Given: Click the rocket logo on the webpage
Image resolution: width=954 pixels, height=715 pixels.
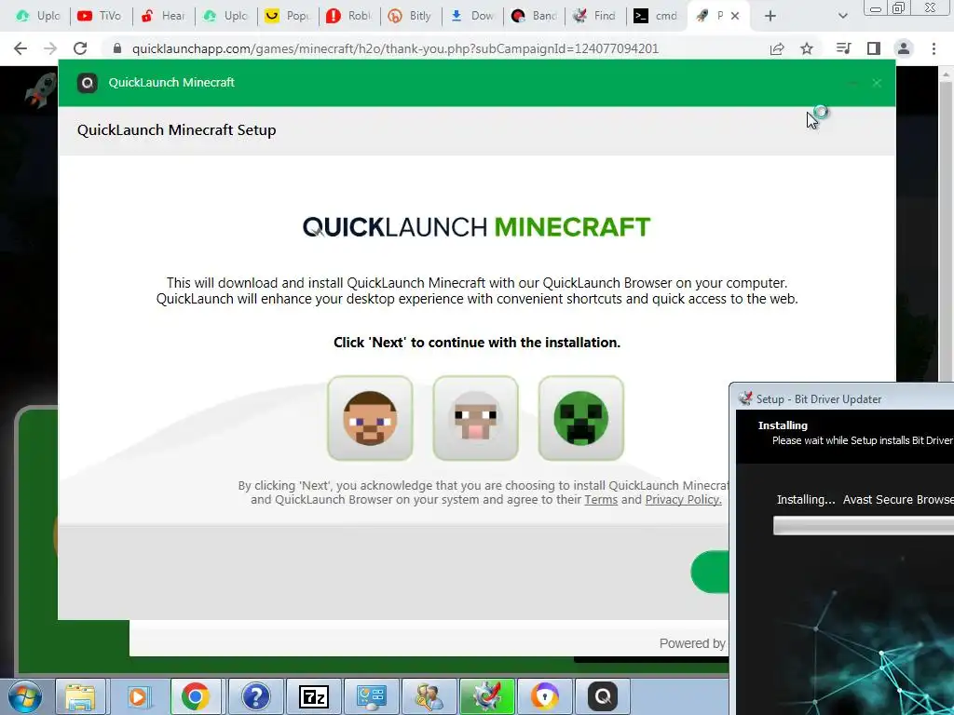Looking at the screenshot, I should [x=40, y=92].
